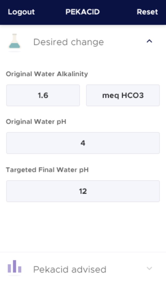Click the flask icon beside Desired change
Viewport: 166px width, 285px height.
tap(15, 42)
